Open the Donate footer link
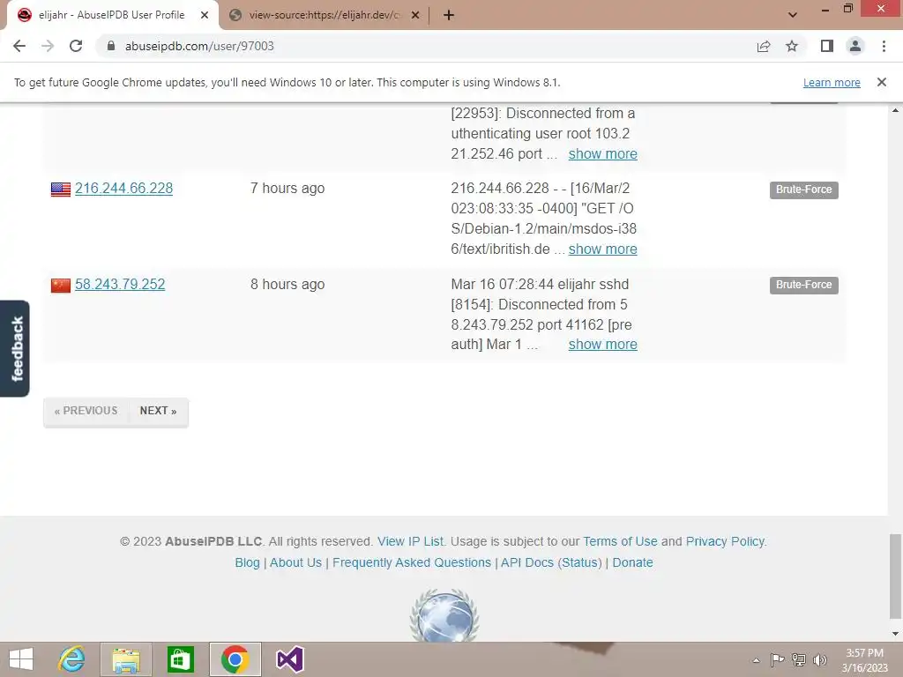This screenshot has width=903, height=677. pos(632,563)
